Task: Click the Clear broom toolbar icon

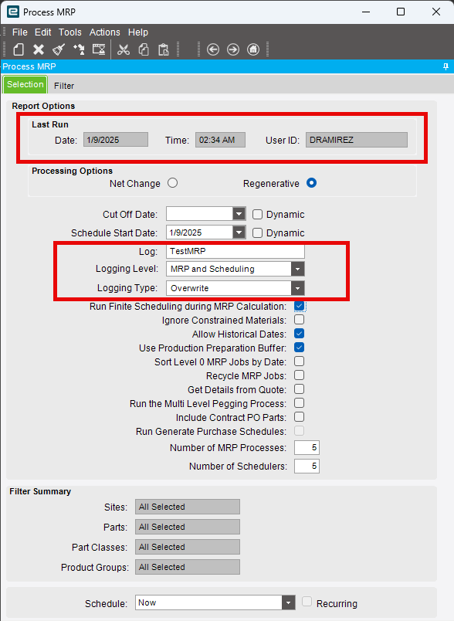Action: (x=59, y=49)
